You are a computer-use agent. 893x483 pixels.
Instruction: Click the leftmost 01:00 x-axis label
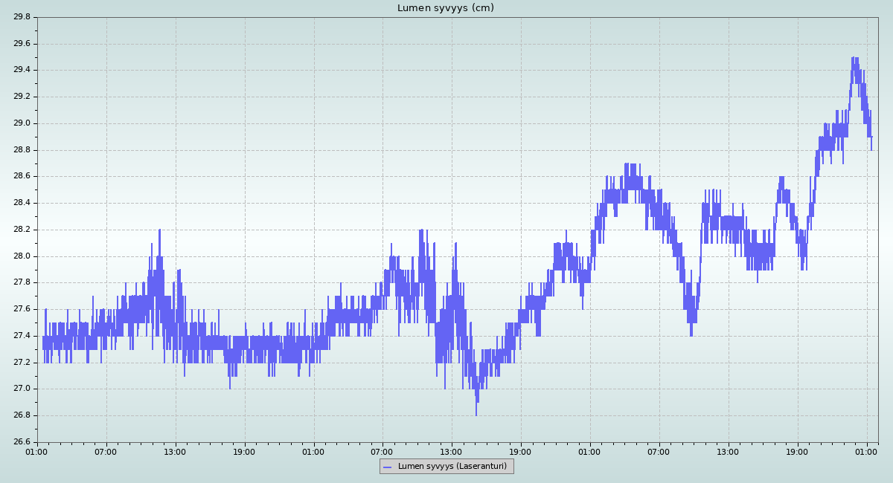point(37,452)
